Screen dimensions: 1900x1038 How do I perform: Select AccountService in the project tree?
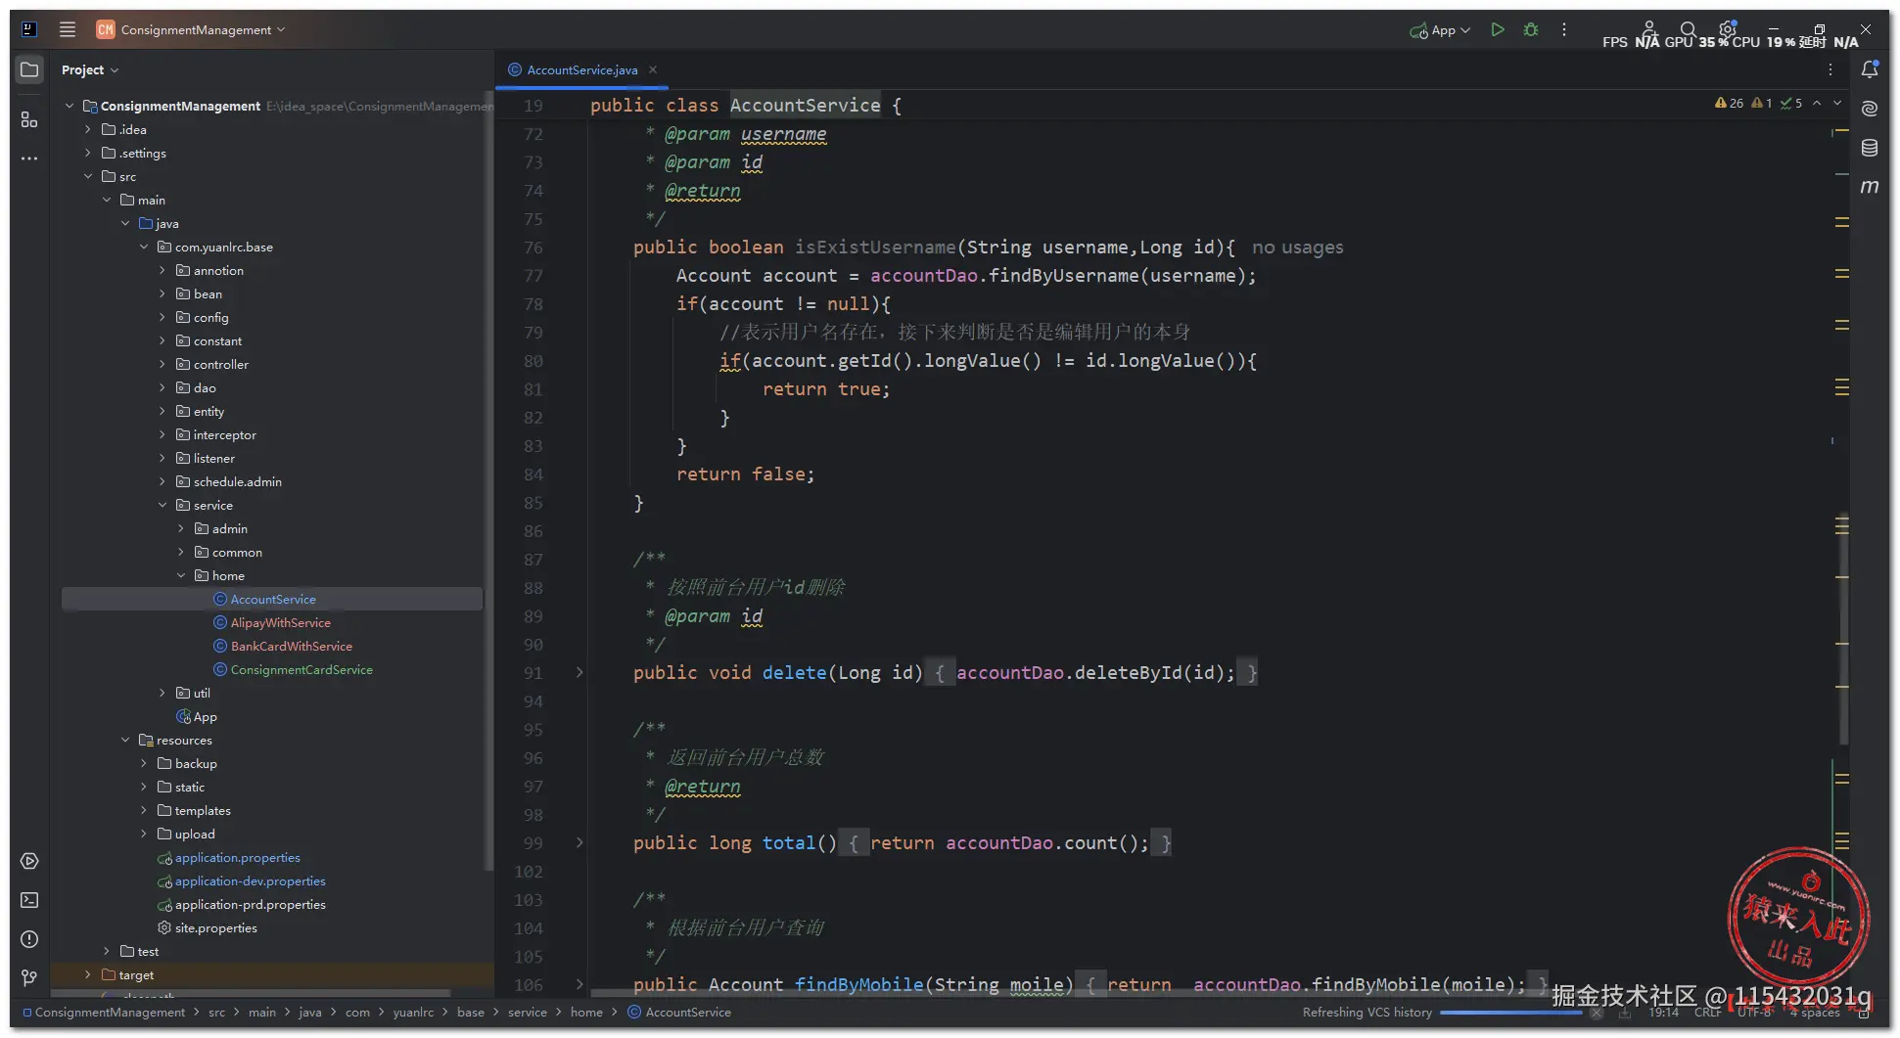(x=272, y=599)
